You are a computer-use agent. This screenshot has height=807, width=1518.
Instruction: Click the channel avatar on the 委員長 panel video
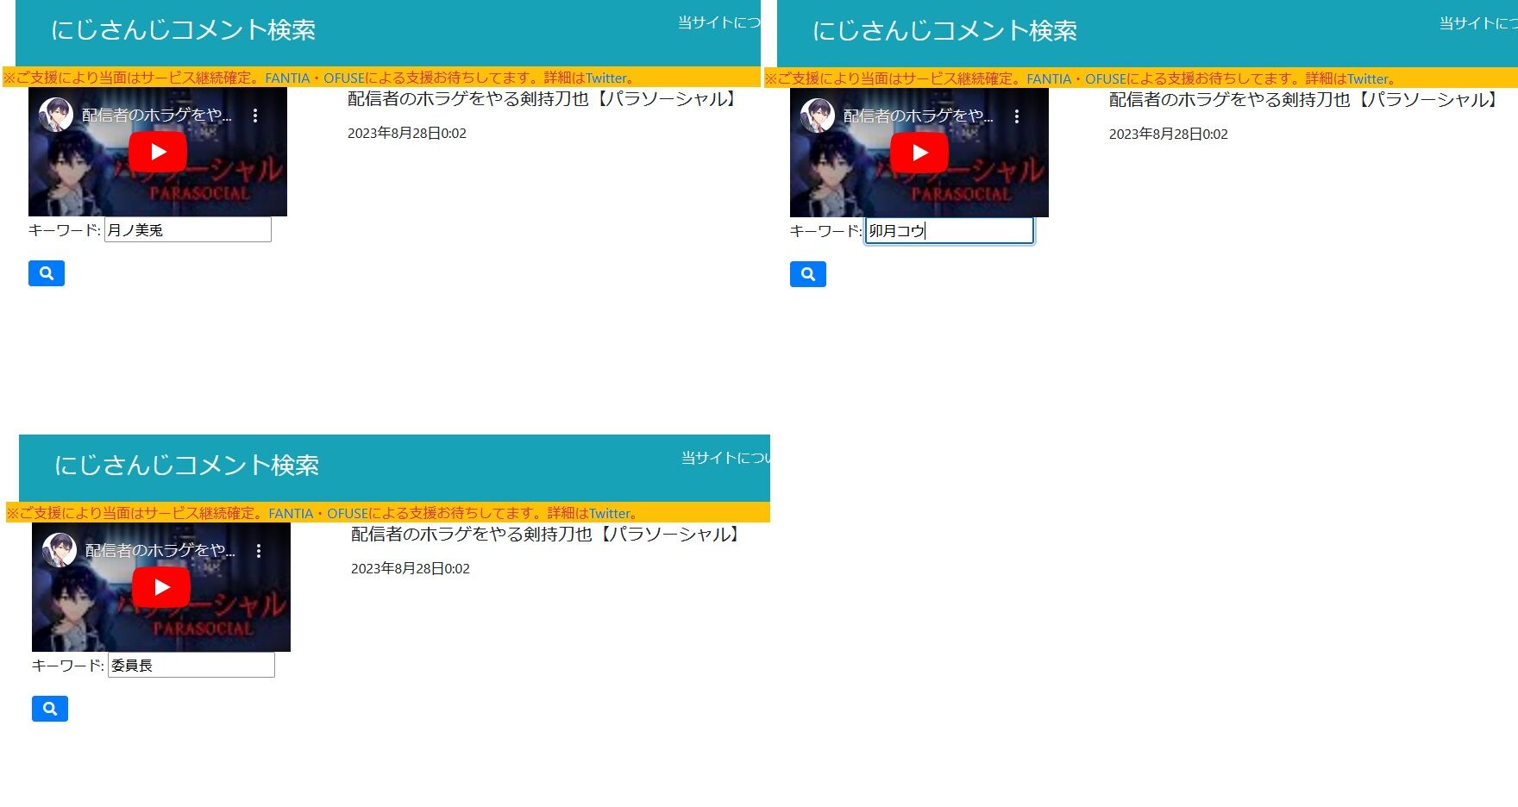pos(60,550)
